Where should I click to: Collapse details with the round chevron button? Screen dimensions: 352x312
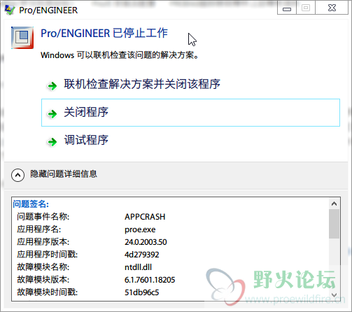tap(17, 175)
